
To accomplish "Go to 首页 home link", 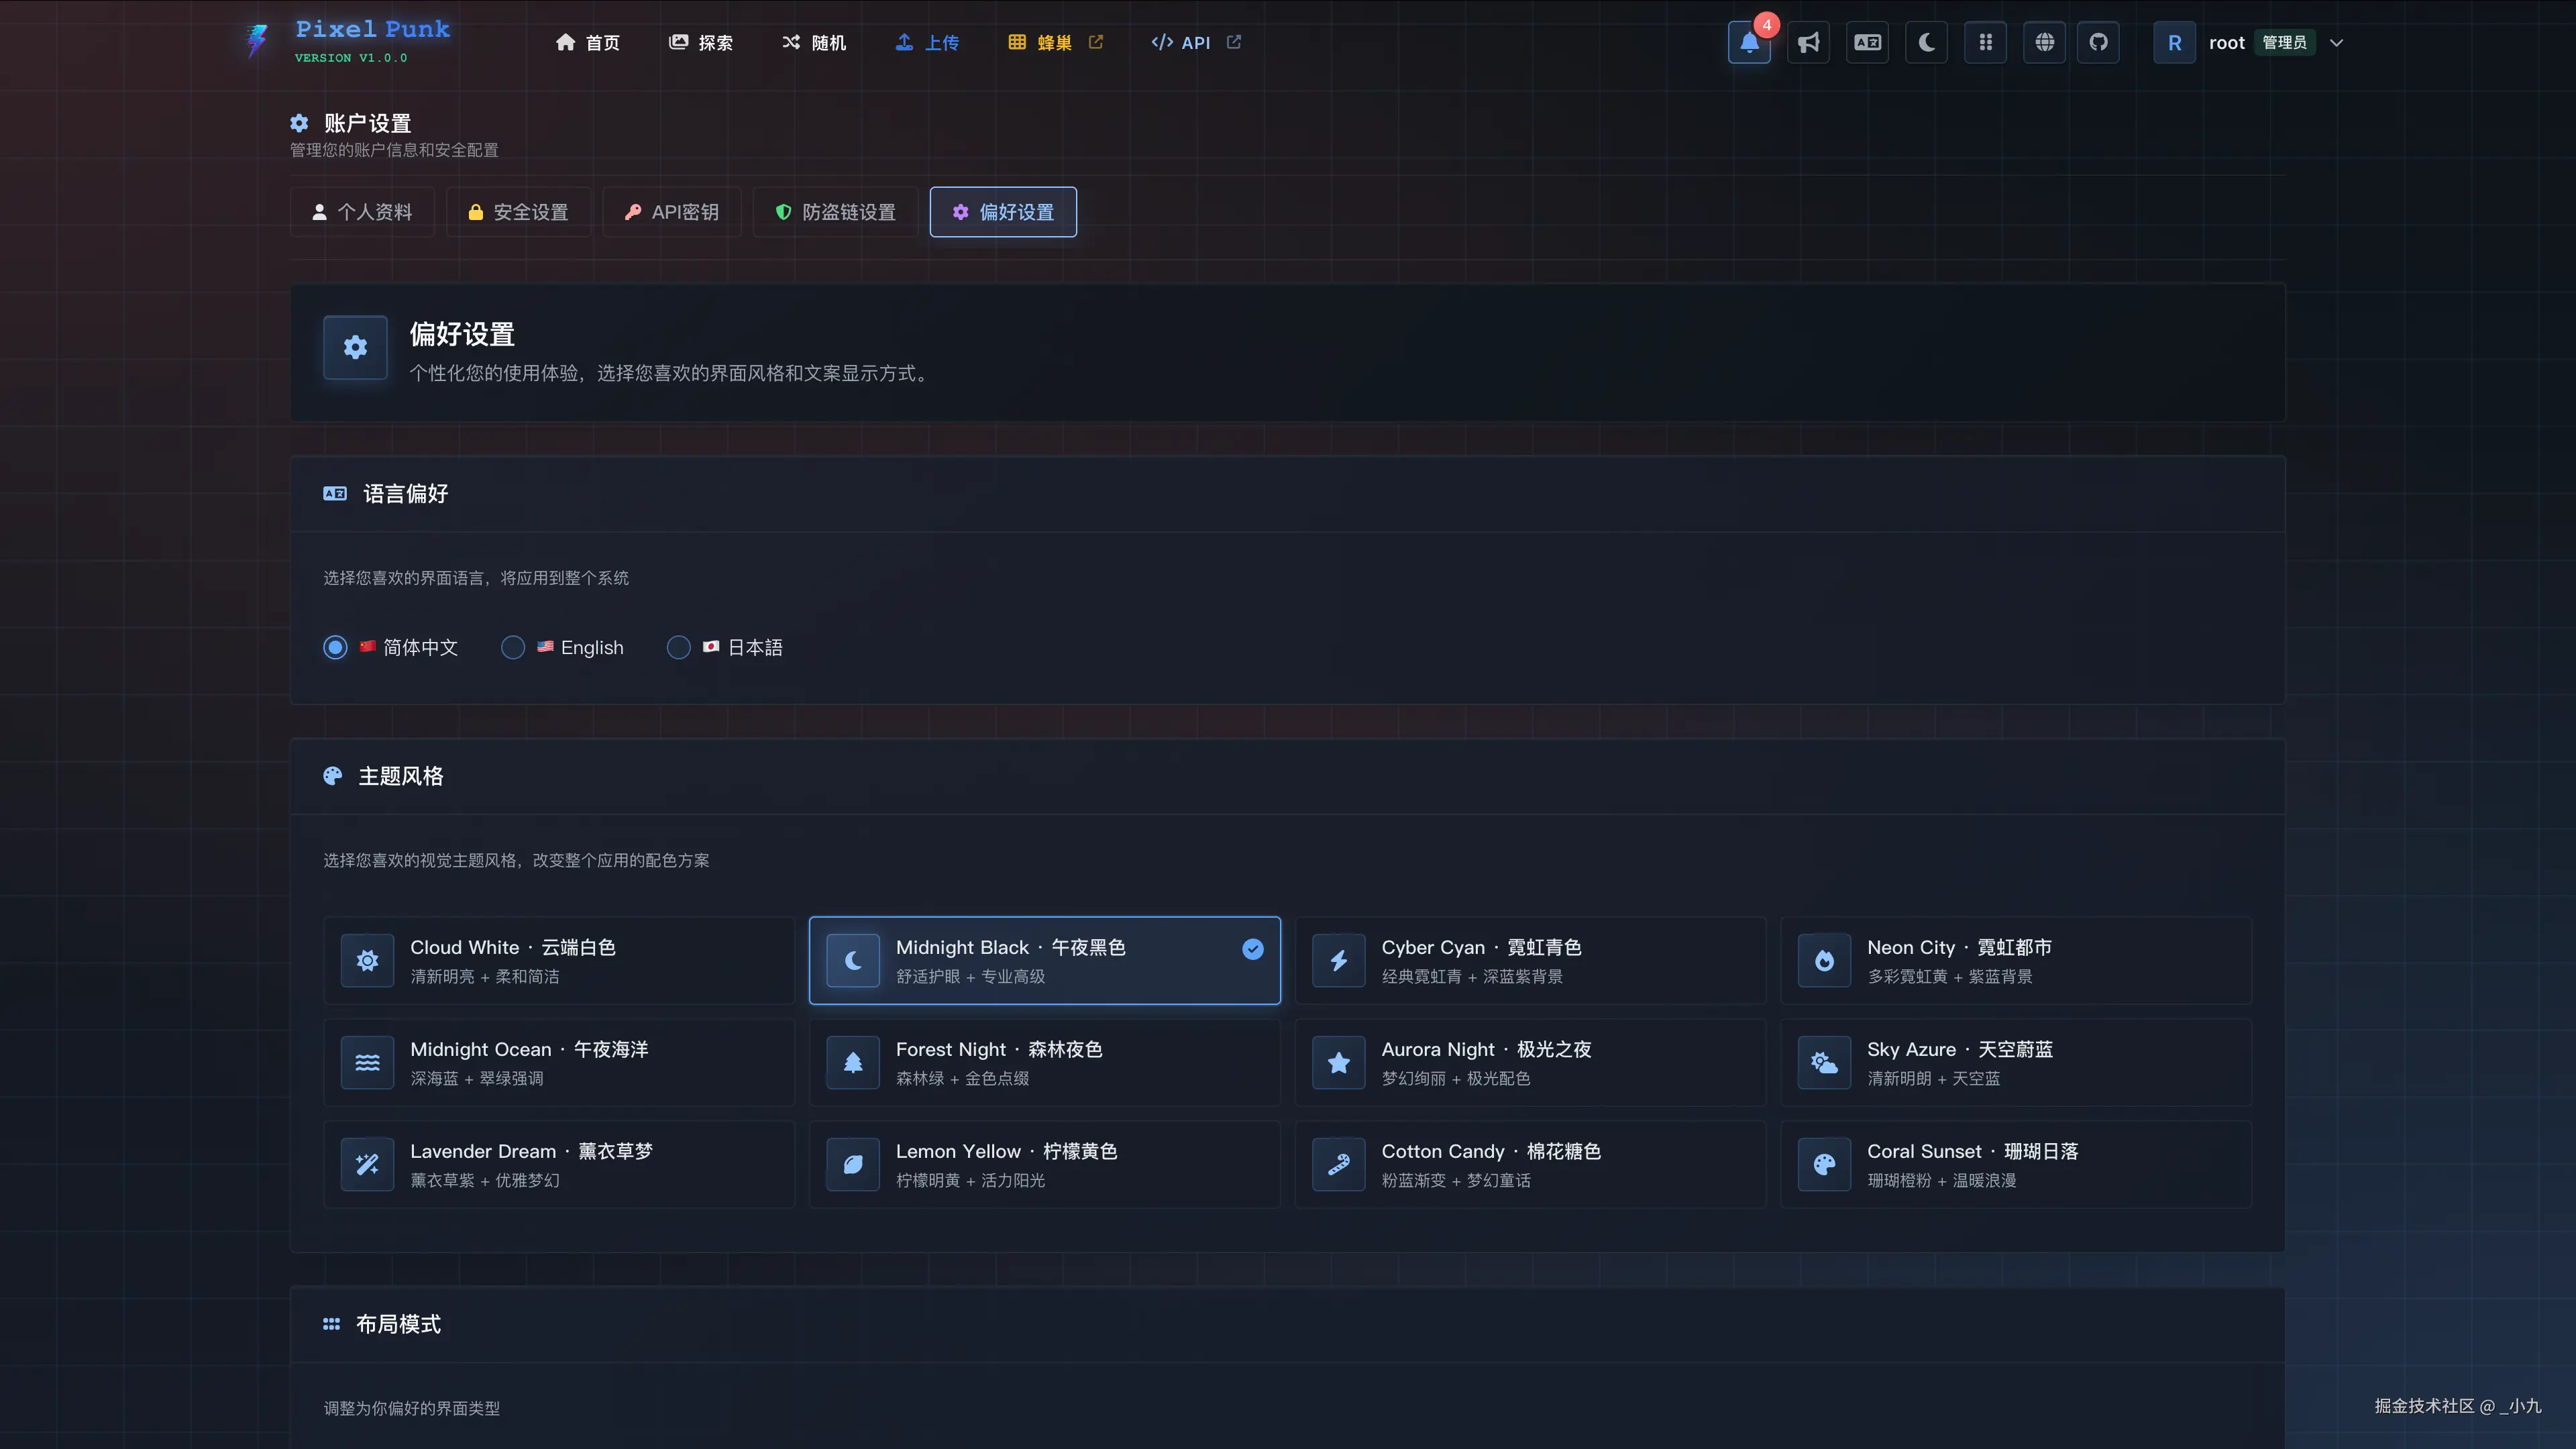I will point(588,43).
